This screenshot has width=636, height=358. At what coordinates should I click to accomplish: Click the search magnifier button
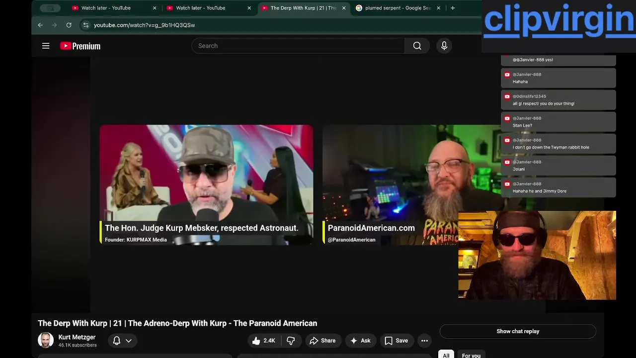pos(417,46)
